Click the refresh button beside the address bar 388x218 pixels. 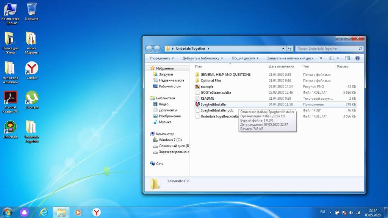tap(289, 49)
